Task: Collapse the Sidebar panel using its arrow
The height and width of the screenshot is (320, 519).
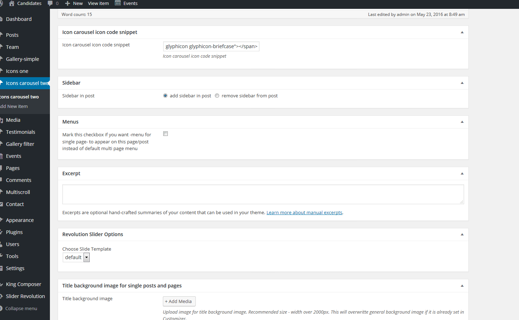Action: (462, 83)
